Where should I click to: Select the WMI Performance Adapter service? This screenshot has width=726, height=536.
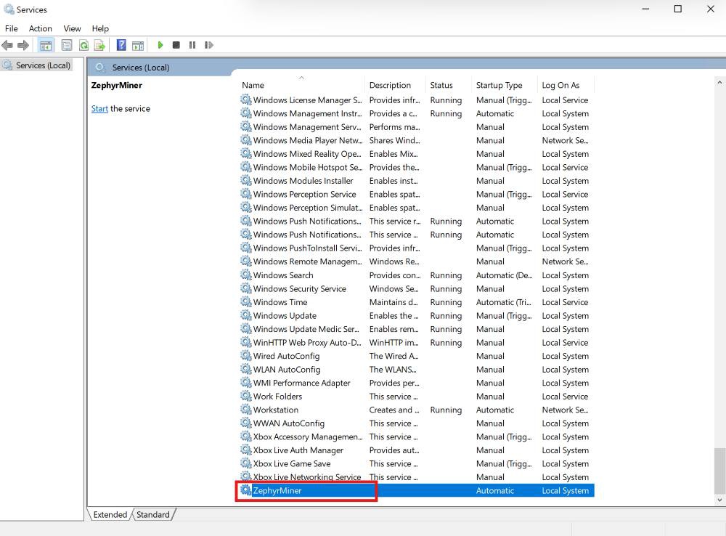click(416, 383)
